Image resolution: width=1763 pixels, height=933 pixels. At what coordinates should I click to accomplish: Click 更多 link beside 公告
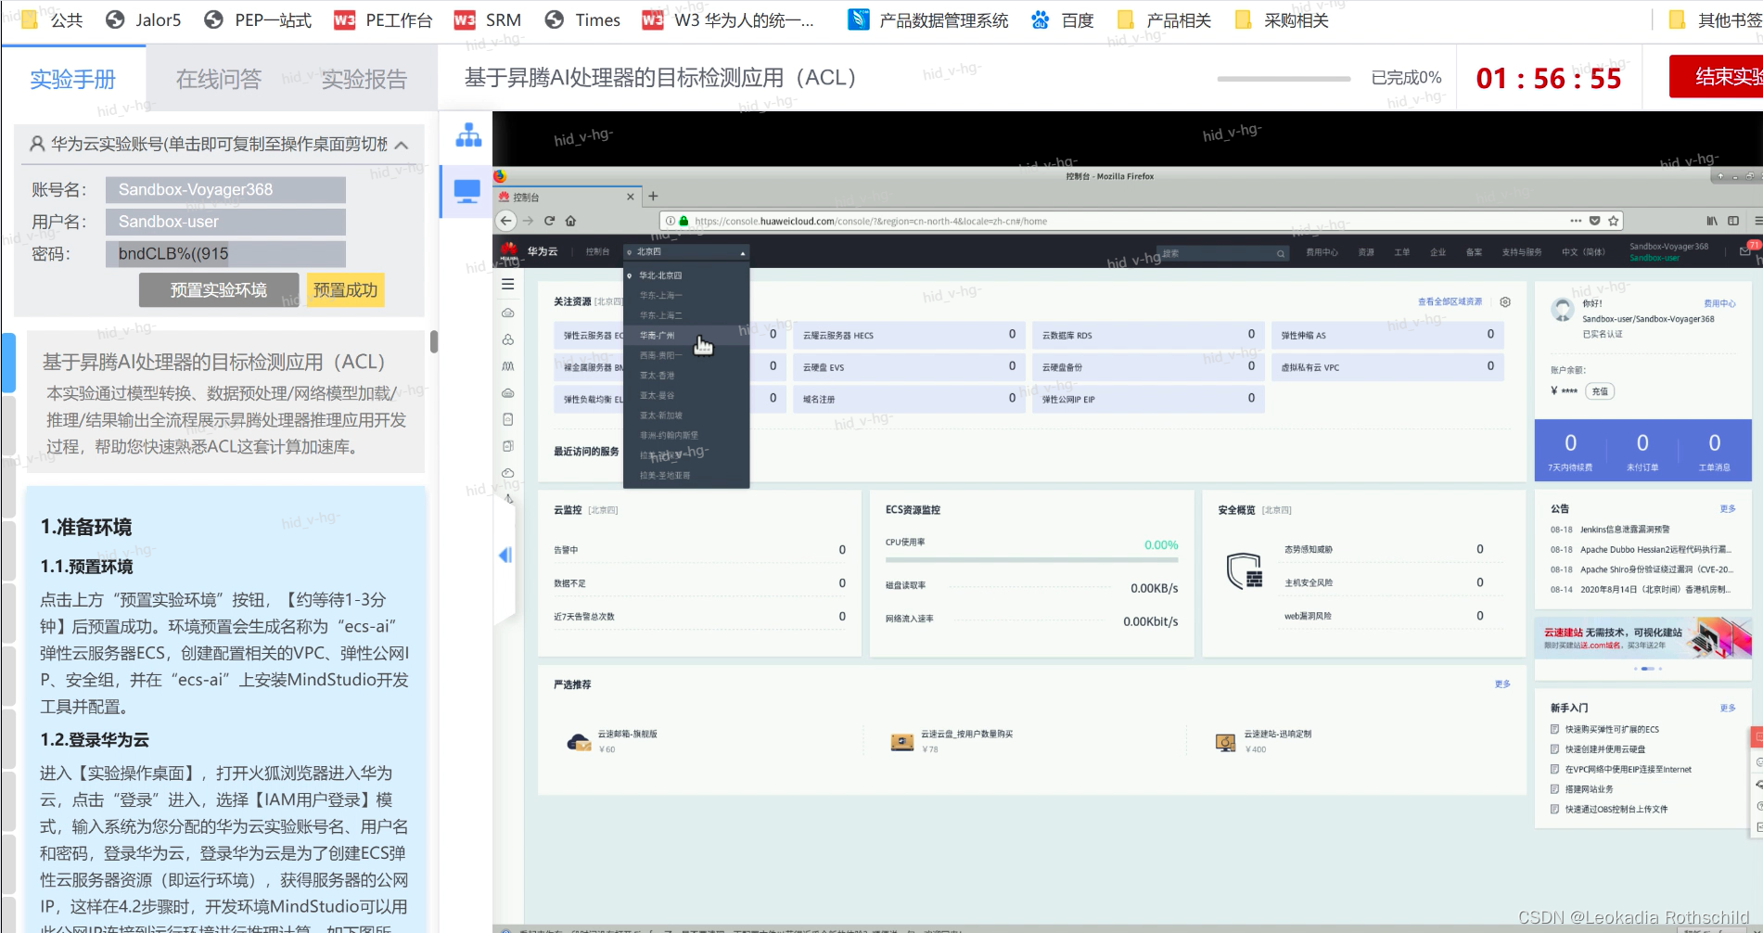[x=1728, y=508]
